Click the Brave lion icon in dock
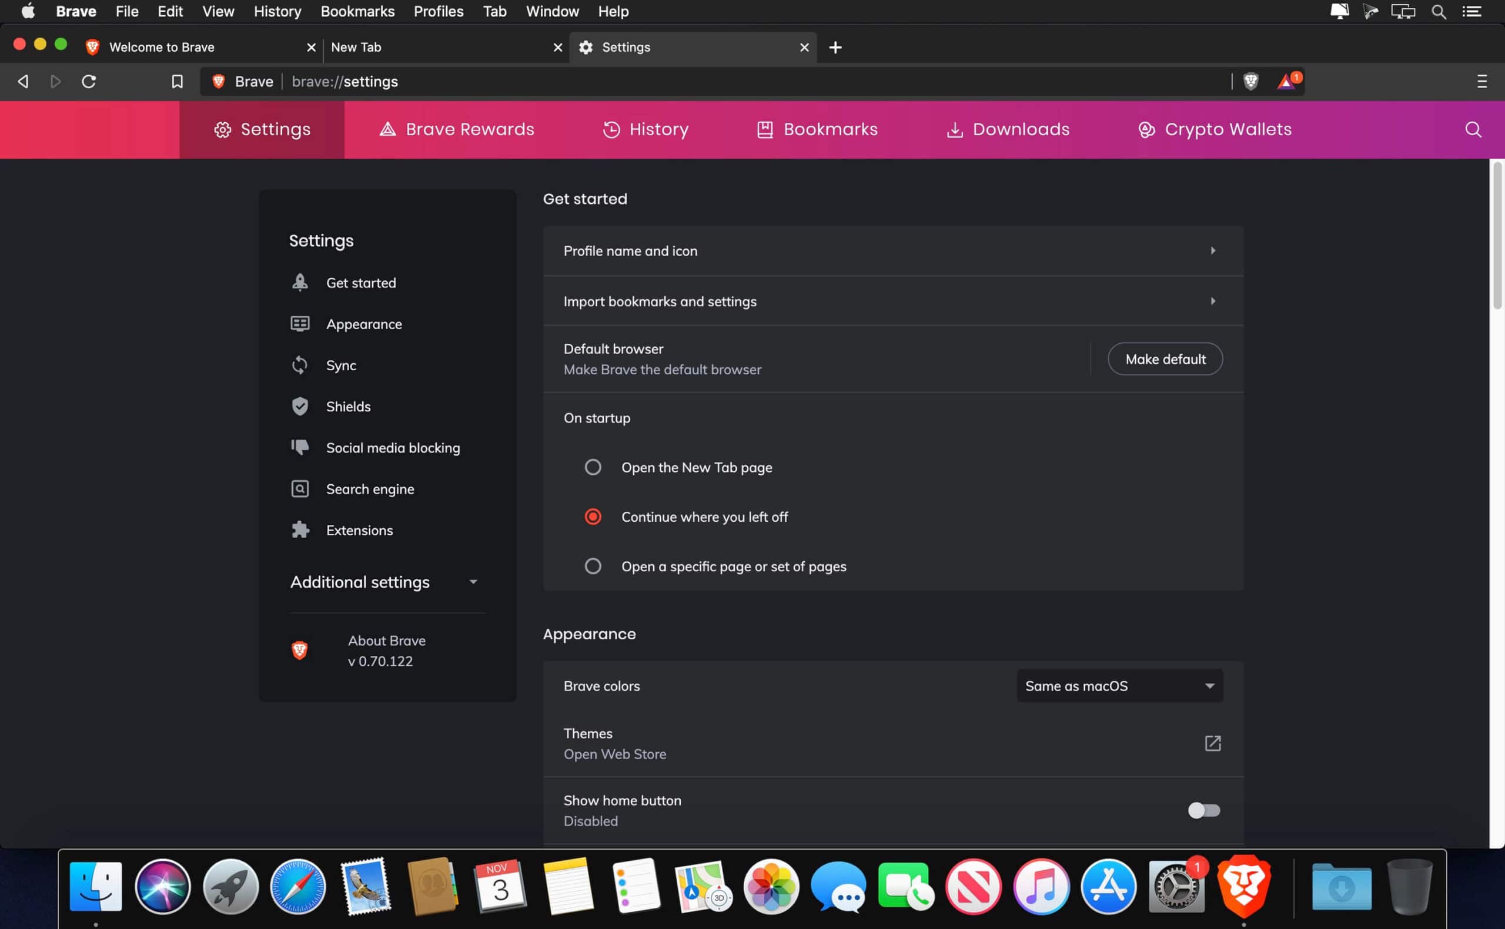Viewport: 1505px width, 929px height. [1245, 885]
